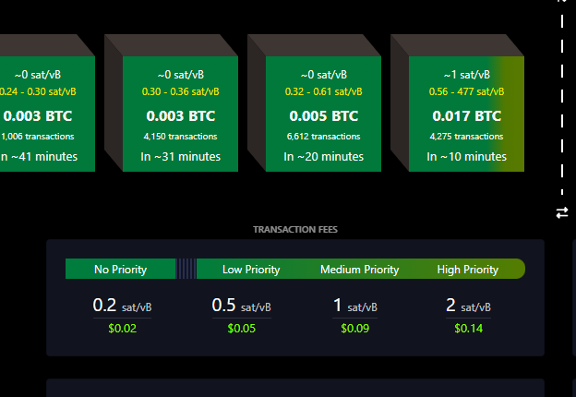Click the 4,150 transactions count

(x=180, y=137)
